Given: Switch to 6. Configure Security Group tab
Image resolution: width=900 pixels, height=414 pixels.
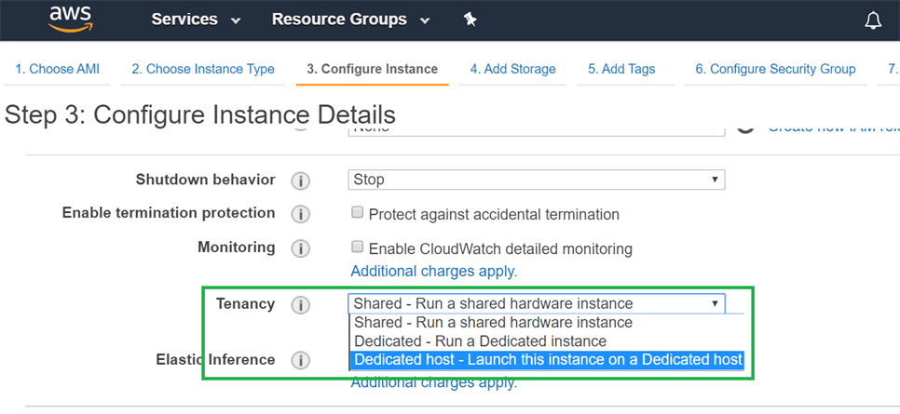Looking at the screenshot, I should 775,69.
